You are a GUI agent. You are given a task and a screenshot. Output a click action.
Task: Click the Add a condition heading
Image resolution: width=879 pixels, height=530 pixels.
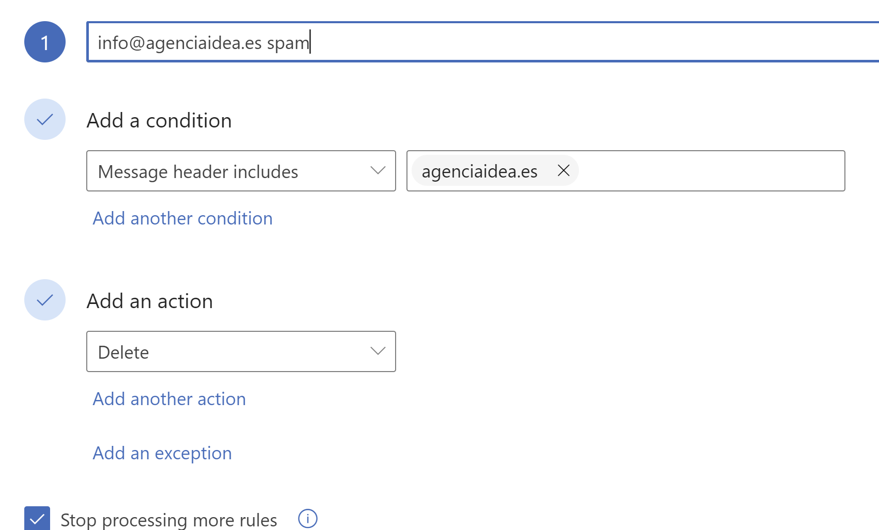click(x=159, y=120)
